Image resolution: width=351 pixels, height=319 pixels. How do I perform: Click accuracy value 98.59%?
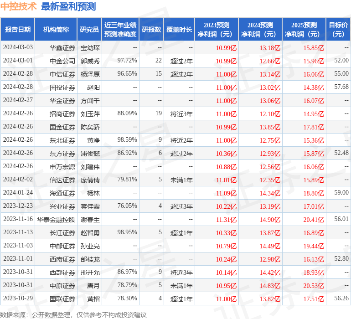pos(127,140)
